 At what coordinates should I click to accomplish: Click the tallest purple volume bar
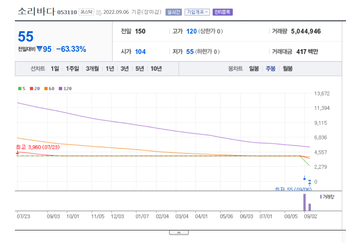[304, 202]
